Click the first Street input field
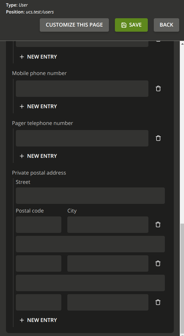 90,196
